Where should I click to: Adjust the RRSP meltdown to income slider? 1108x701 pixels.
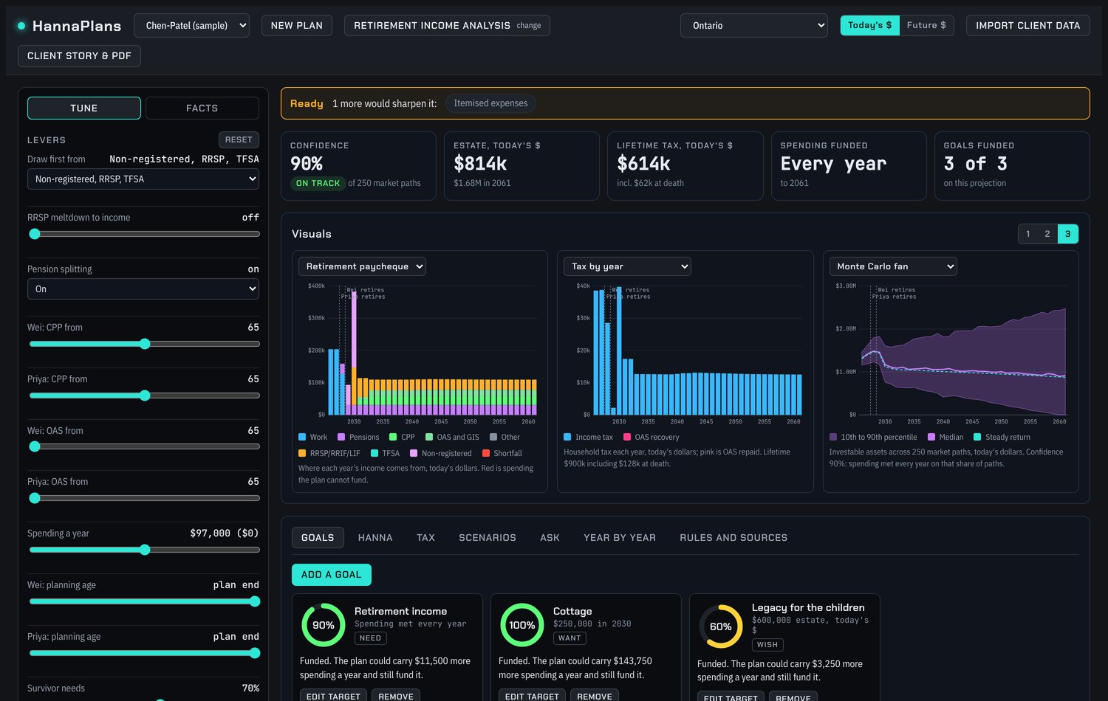(143, 234)
